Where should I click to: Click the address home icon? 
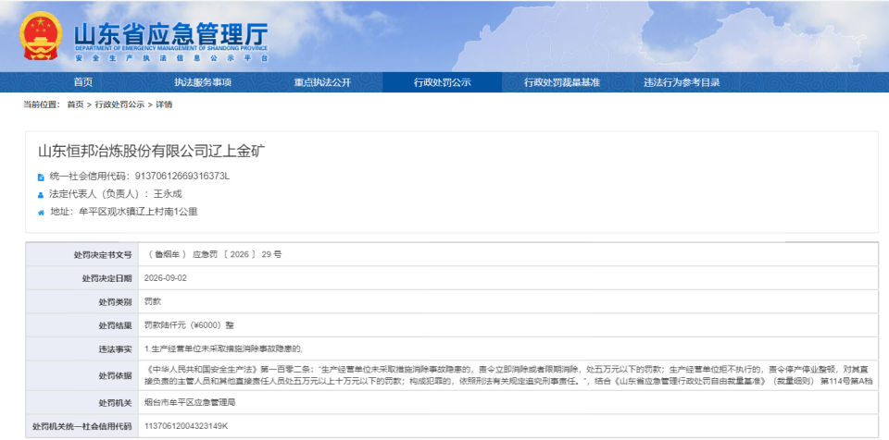(41, 213)
